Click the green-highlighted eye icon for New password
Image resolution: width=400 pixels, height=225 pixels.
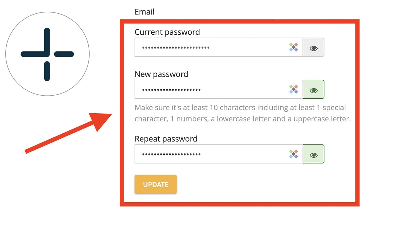(x=313, y=89)
